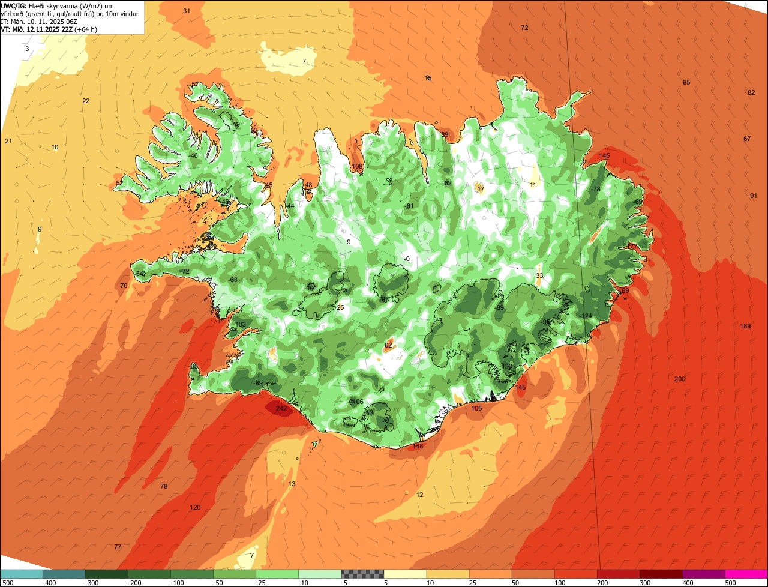Pick the value 67 in the eastern sea

747,139
